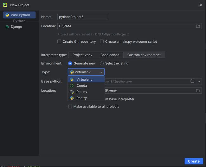Switch to Custom environment interpreter type

coord(144,55)
